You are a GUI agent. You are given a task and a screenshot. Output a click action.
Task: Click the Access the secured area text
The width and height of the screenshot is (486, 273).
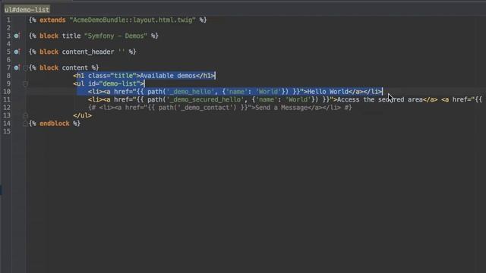pos(380,99)
